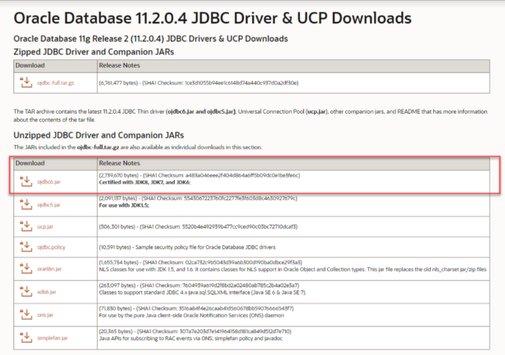
Task: Click 'Release Notes' header in the unzipped table
Action: (x=120, y=163)
